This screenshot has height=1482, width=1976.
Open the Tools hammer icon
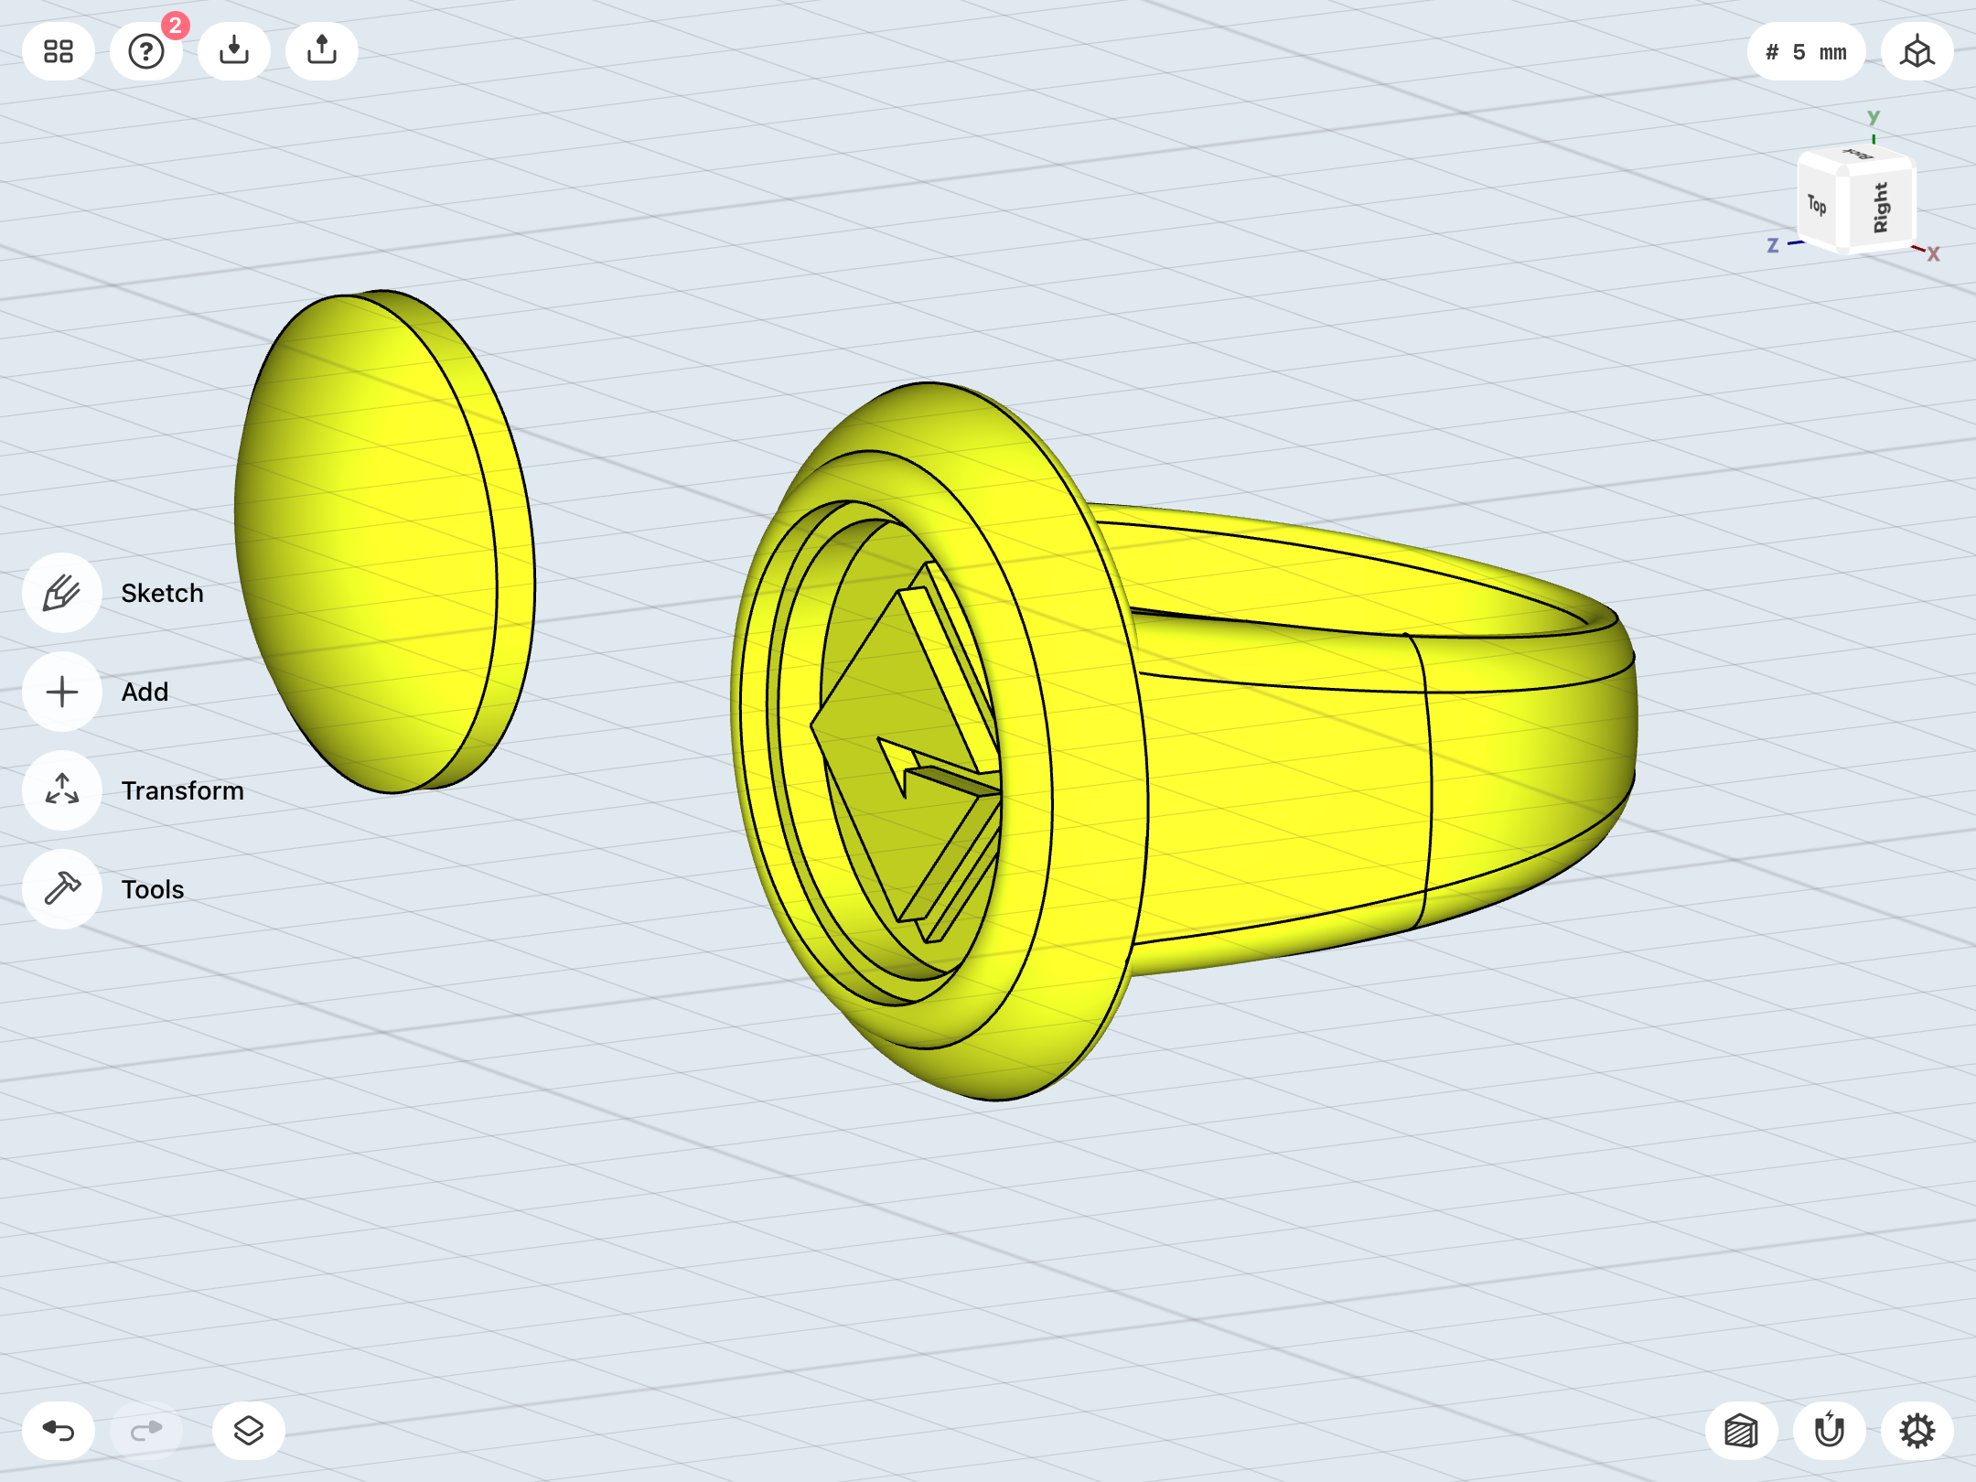point(62,889)
